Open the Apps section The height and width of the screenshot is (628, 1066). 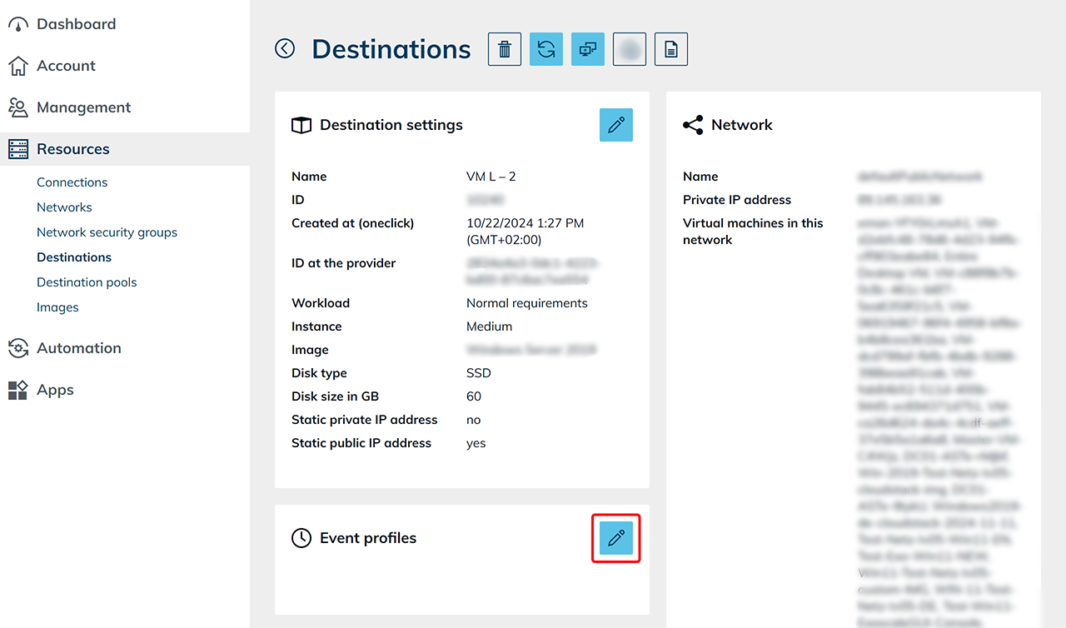click(x=55, y=390)
